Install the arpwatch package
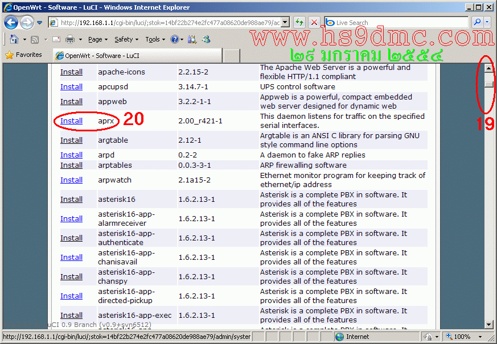Viewport: 497px width, 344px height. (71, 180)
